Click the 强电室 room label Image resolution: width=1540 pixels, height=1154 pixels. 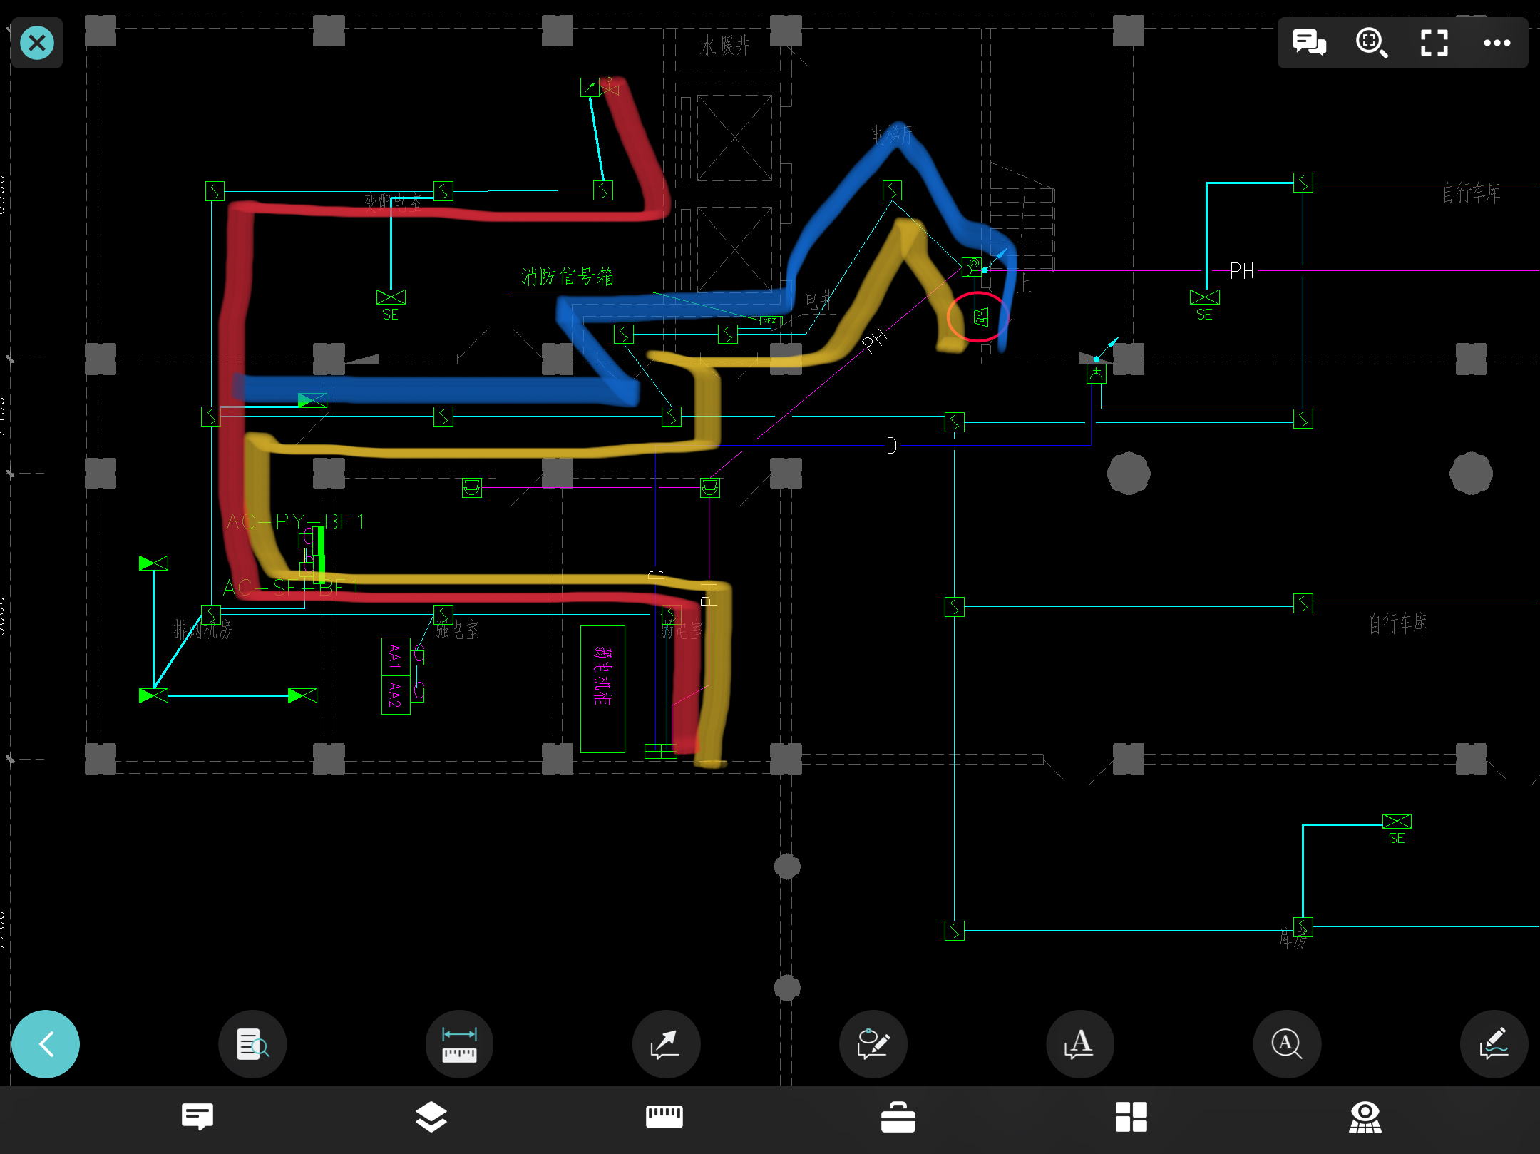[457, 630]
